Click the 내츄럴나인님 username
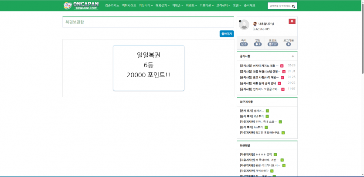 click(x=266, y=23)
